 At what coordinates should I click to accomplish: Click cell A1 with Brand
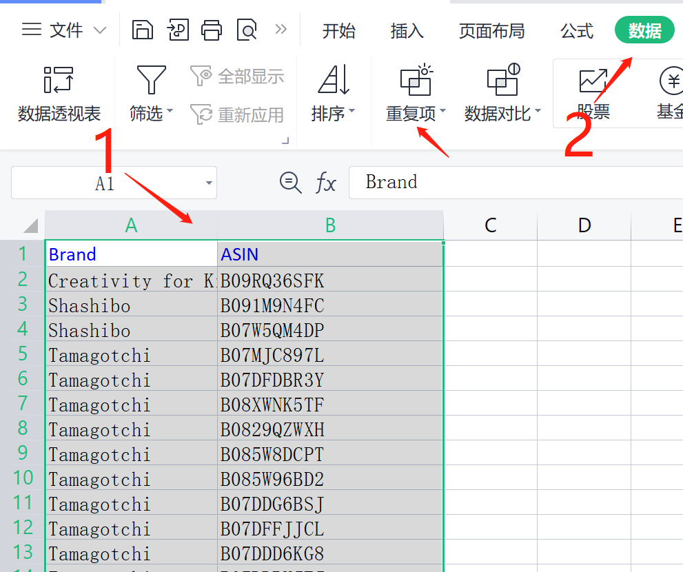point(131,254)
